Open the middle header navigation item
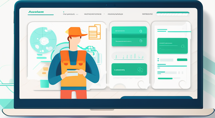Image resolution: width=215 pixels, height=118 pixels. [93, 14]
